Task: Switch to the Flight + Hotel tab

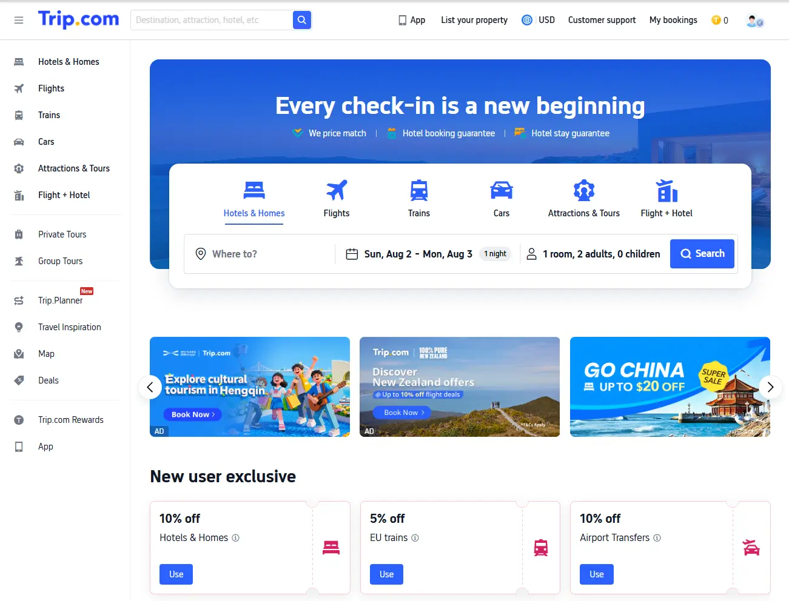Action: click(666, 200)
